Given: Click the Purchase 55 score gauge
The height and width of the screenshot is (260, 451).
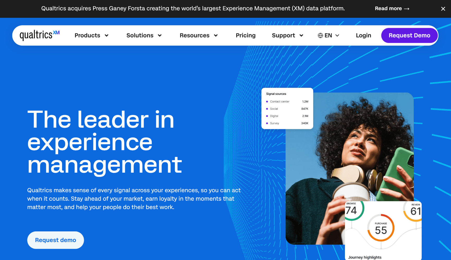Looking at the screenshot, I should 381,228.
